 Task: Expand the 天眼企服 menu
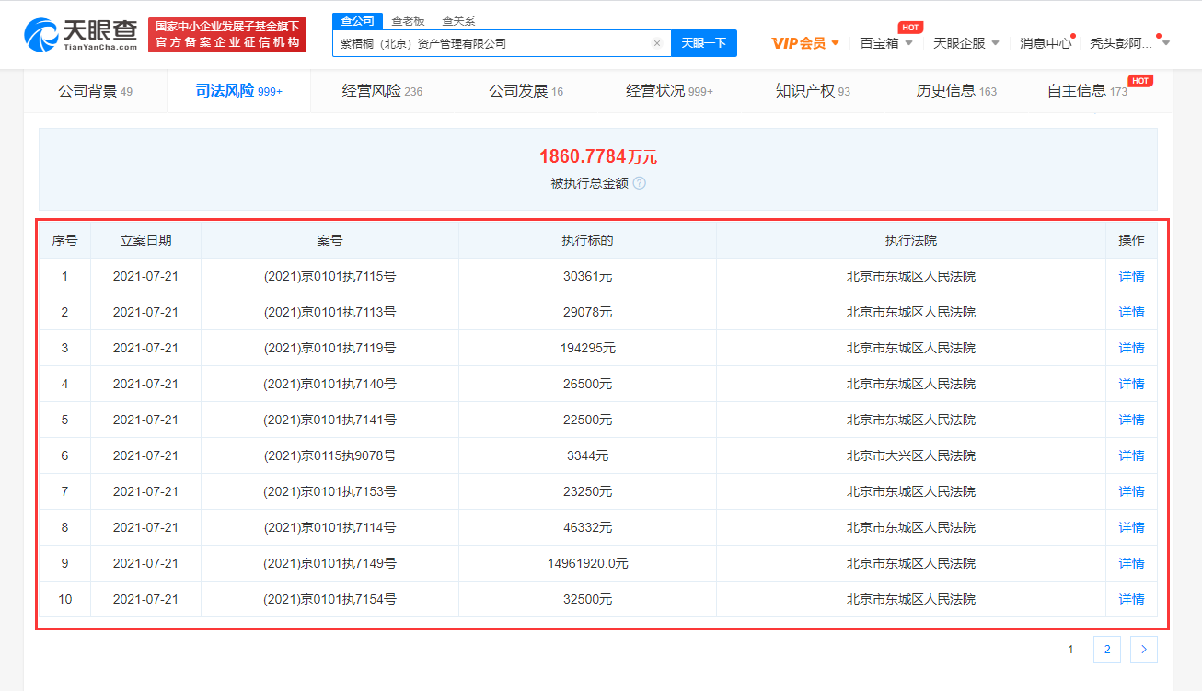click(966, 43)
